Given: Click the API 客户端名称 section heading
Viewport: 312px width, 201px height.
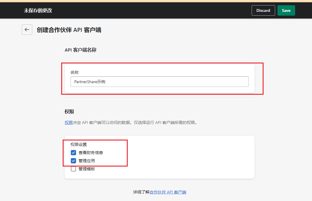Looking at the screenshot, I should (x=80, y=50).
